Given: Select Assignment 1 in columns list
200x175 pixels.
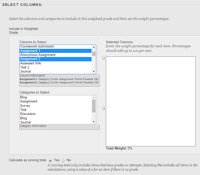Looking at the screenshot, I should click(x=30, y=51).
